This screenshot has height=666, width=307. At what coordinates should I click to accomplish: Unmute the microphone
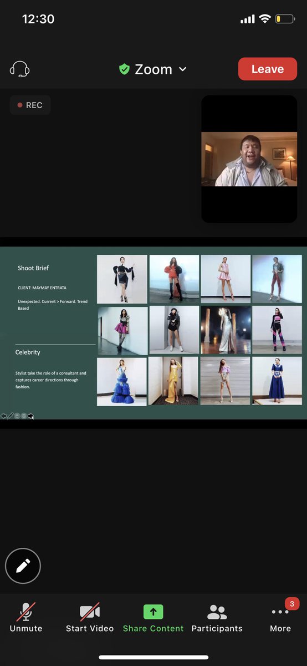coord(26,617)
